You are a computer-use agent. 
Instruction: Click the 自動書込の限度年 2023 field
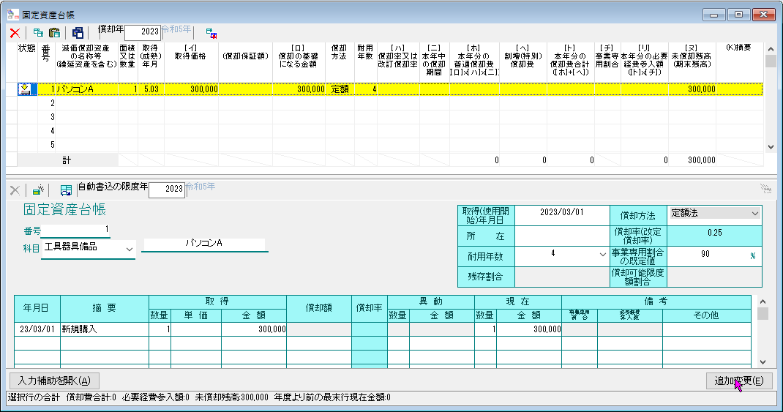click(x=167, y=190)
